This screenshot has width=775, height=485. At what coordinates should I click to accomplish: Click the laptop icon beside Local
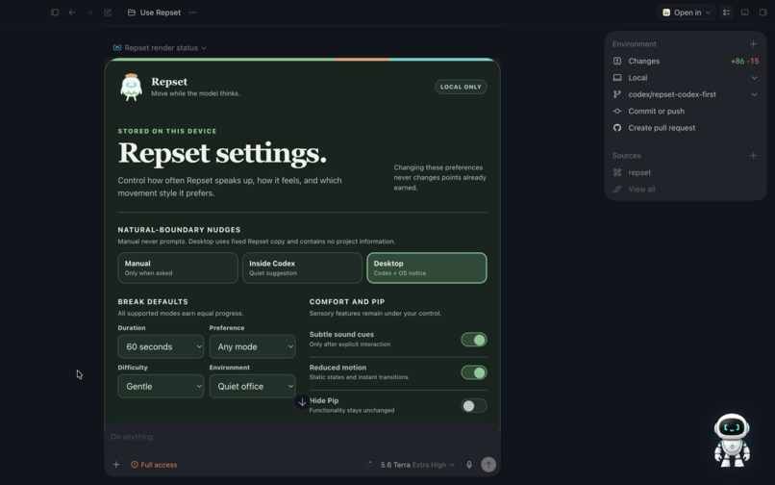click(617, 78)
